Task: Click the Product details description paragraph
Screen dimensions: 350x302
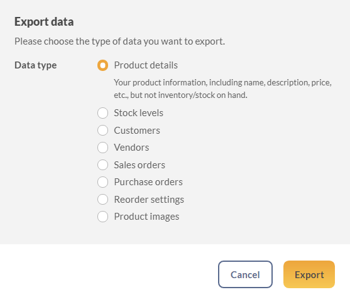Action: point(223,89)
